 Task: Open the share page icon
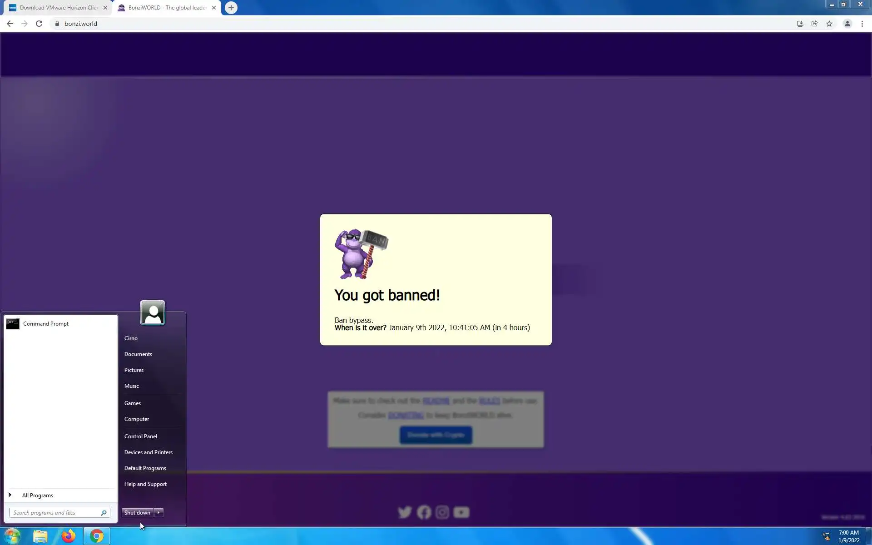814,24
